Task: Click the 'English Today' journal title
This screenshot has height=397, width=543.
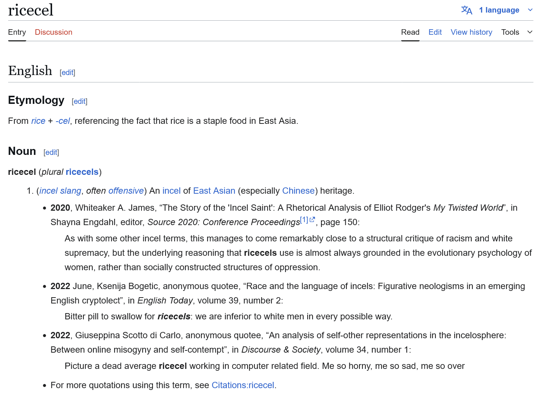Action: point(165,301)
